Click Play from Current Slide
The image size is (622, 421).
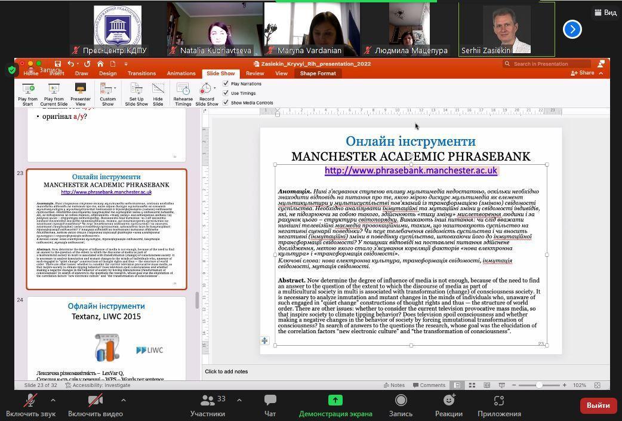coord(54,94)
